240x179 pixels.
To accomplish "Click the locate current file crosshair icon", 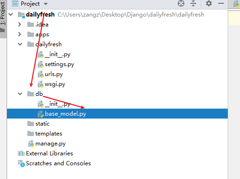I will 181,3.
